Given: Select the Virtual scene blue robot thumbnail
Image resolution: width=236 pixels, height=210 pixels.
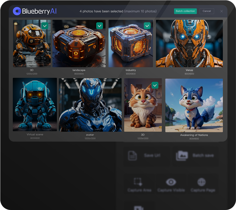Looking at the screenshot, I should click(35, 104).
